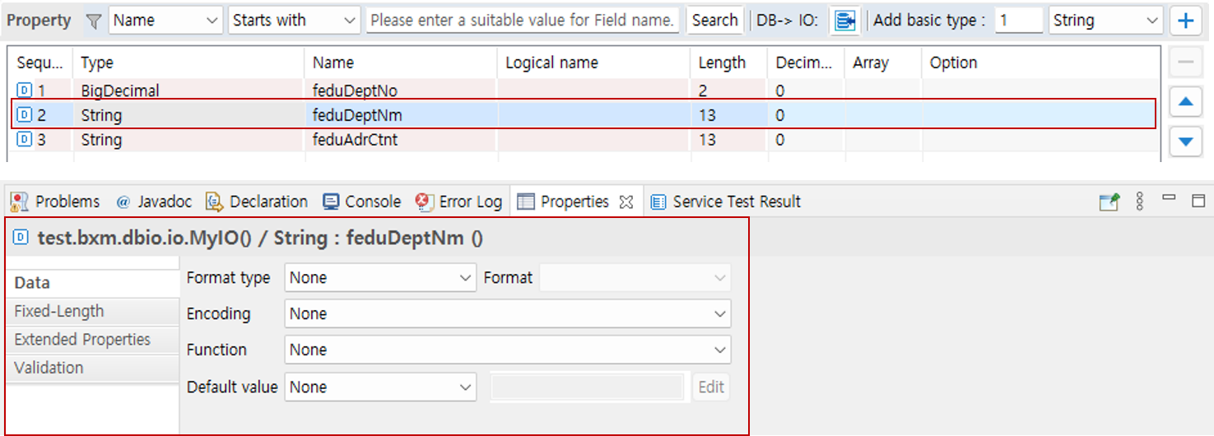
Task: Click the field icon on the feduDeptNm row
Action: 25,115
